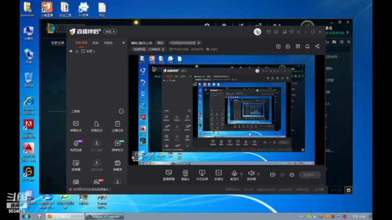Switch to League of Legends taskbar item
This screenshot has height=220, width=392.
(x=103, y=217)
